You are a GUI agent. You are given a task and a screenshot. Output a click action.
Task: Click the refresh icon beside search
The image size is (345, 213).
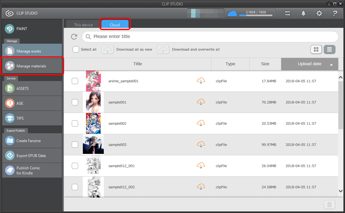pos(74,37)
